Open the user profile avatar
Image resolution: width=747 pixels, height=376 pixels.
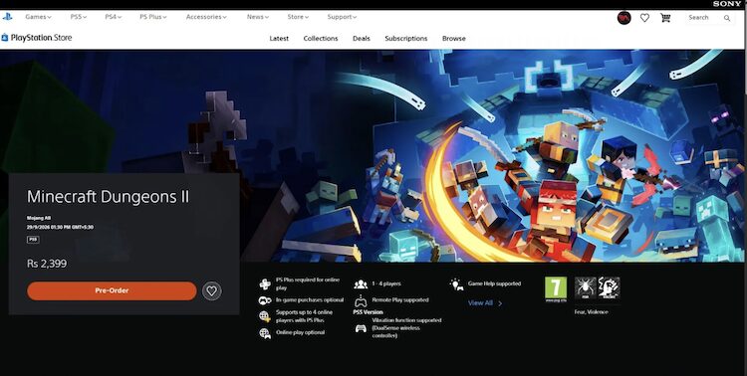tap(623, 18)
